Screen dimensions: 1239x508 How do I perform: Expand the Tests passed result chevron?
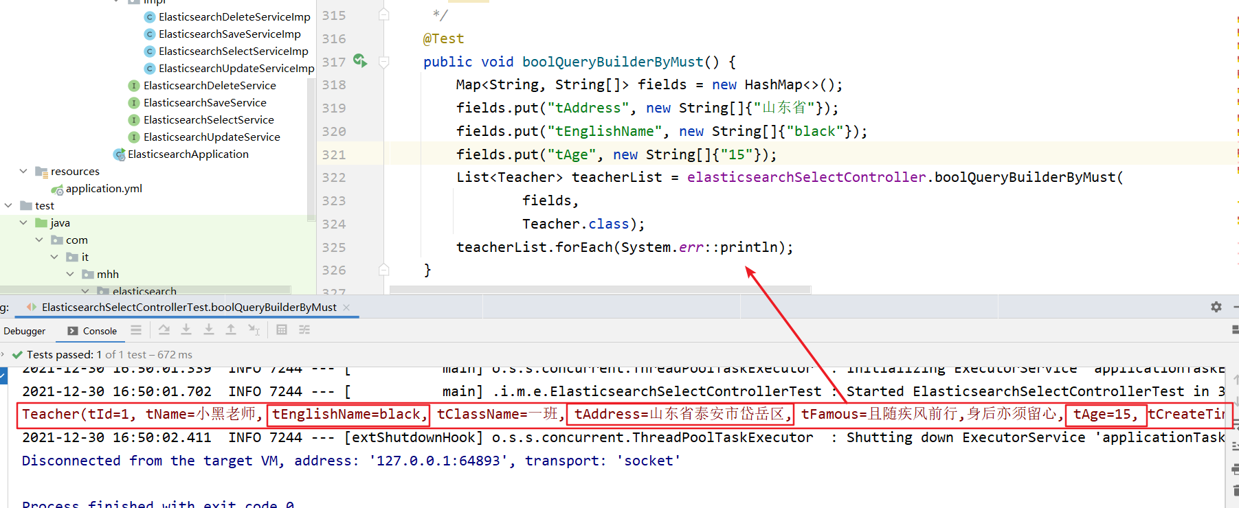tap(3, 354)
